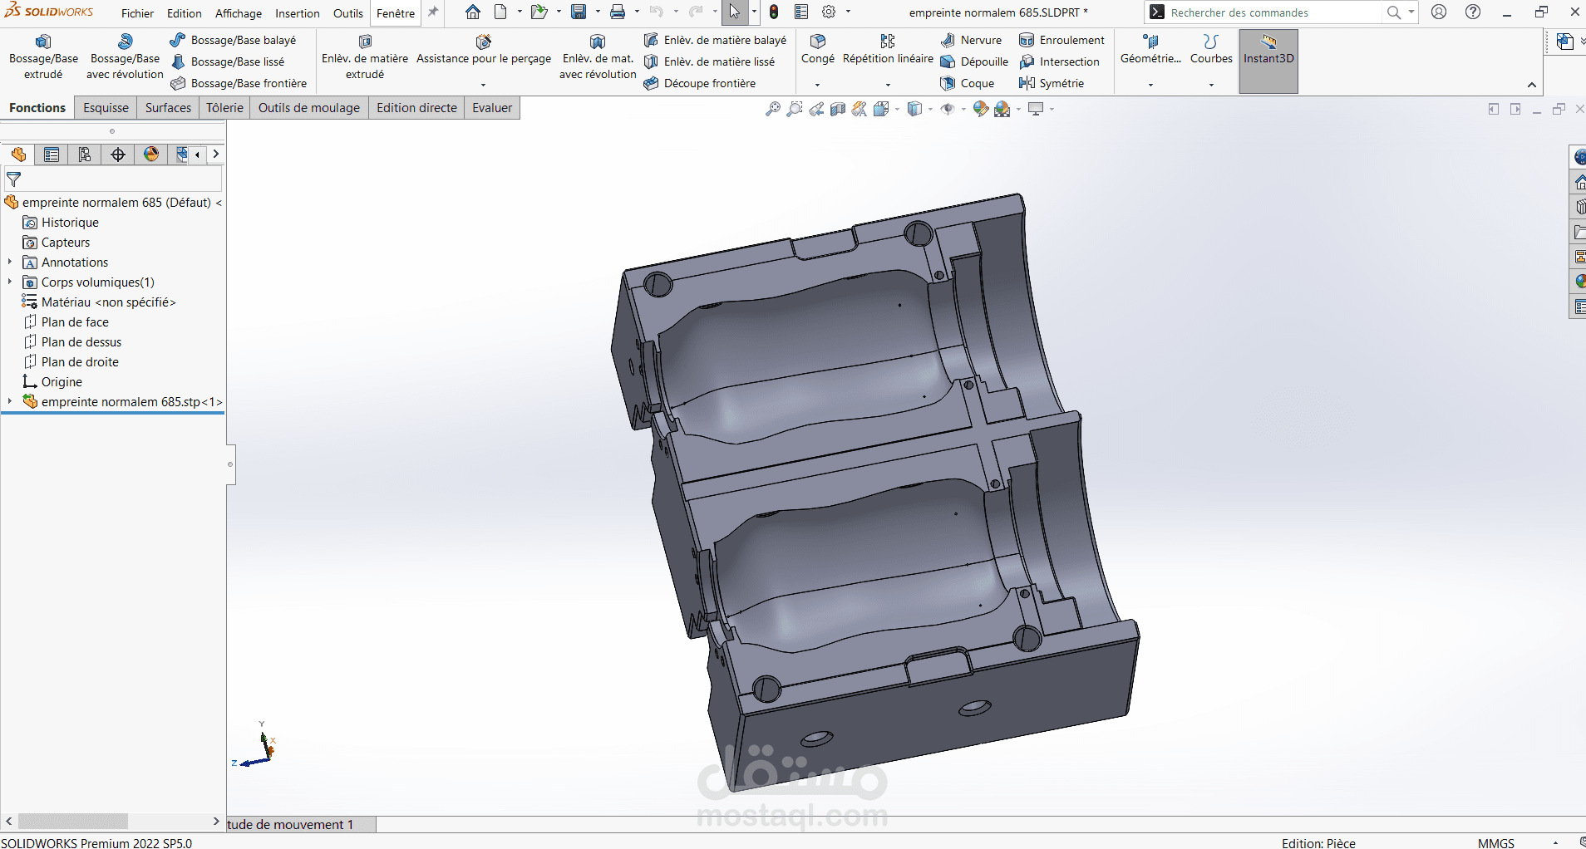Select the Zoom to area icon

pos(795,109)
